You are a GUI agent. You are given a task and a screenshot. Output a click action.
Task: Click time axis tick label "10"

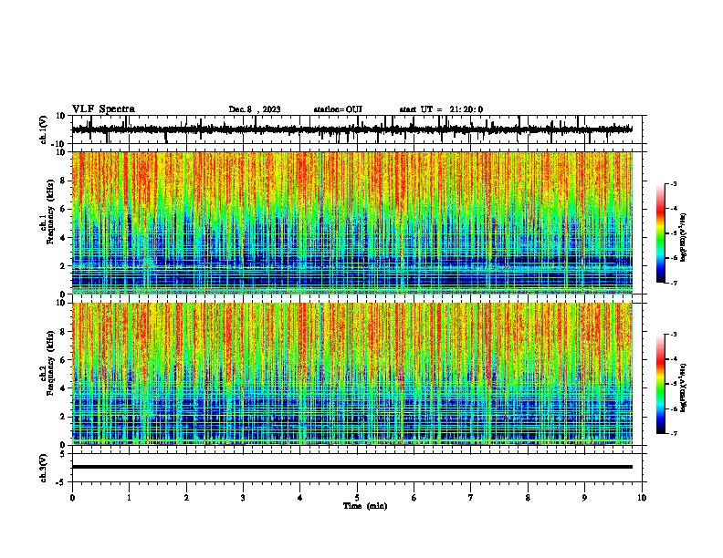tap(642, 498)
